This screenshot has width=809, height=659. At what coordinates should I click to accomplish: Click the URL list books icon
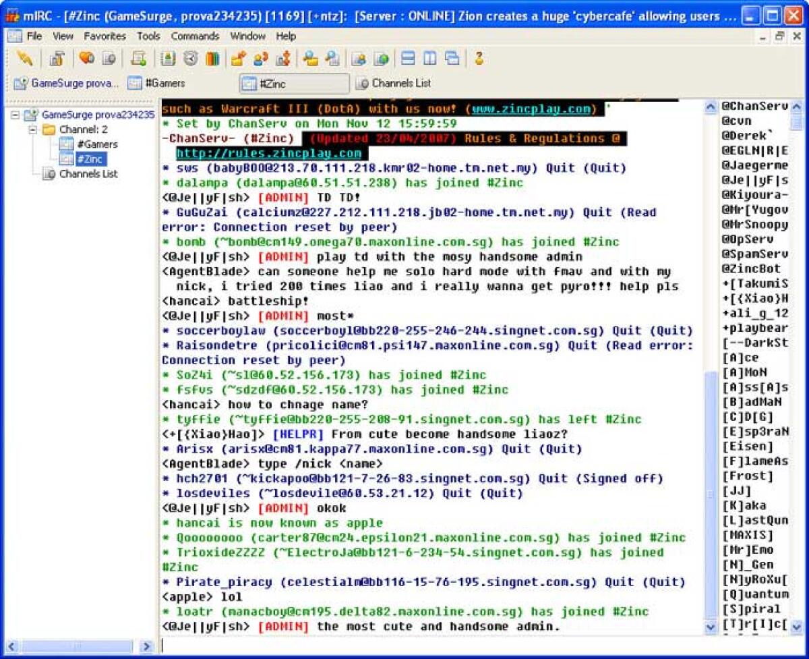[212, 59]
